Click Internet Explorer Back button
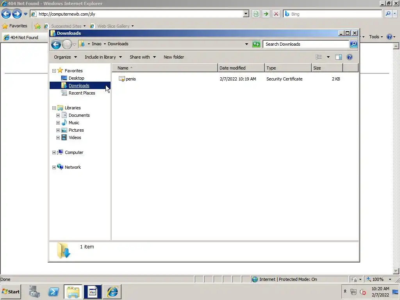Screen dimensions: 400x300 click(x=6, y=14)
